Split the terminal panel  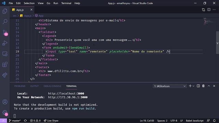point(198,86)
